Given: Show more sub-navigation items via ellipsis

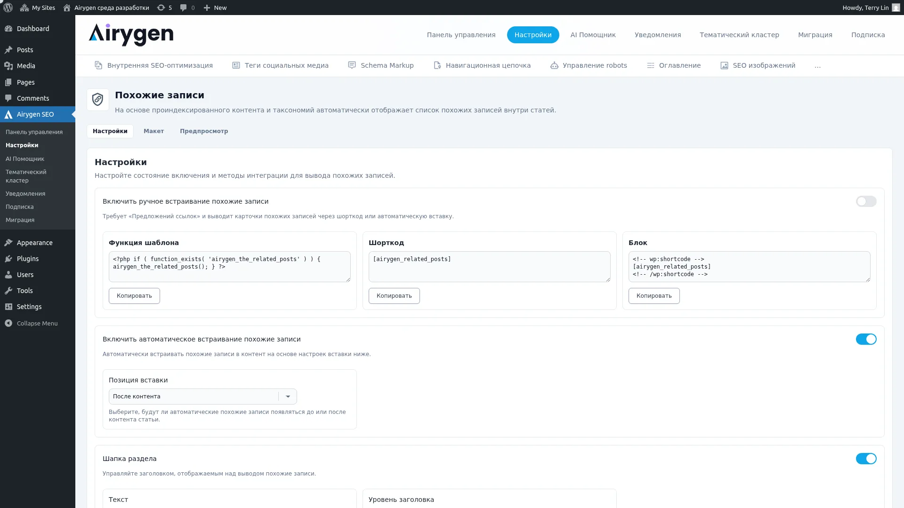Looking at the screenshot, I should 817,66.
